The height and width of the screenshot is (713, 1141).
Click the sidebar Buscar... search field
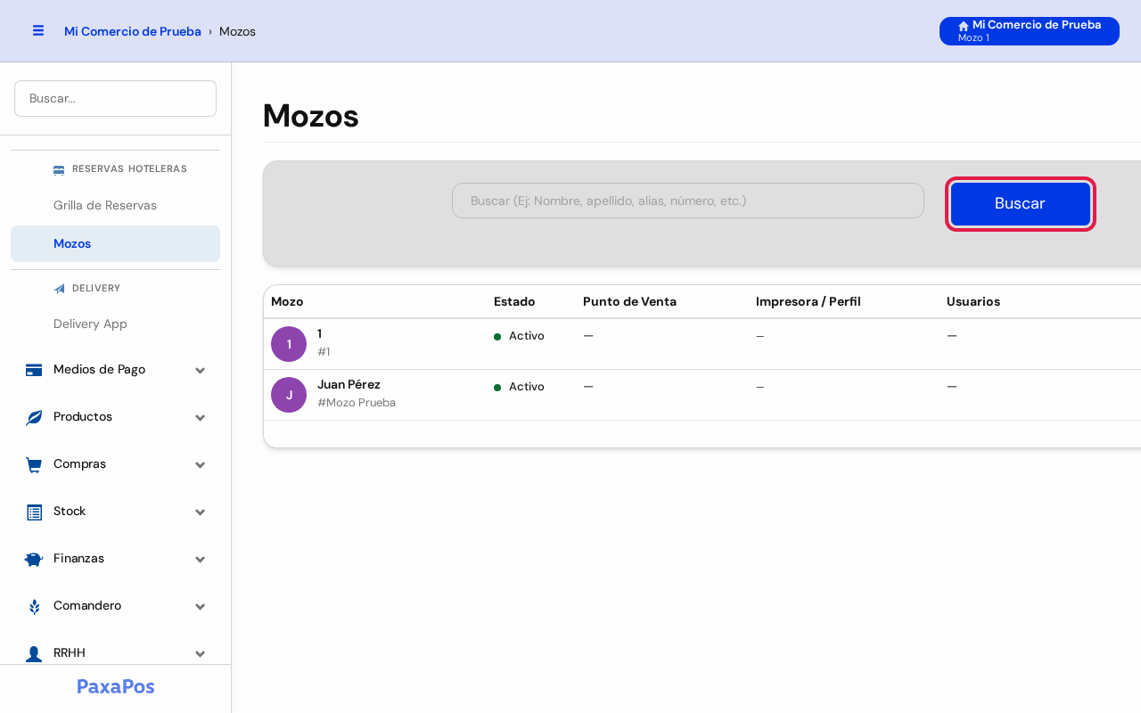click(x=115, y=98)
